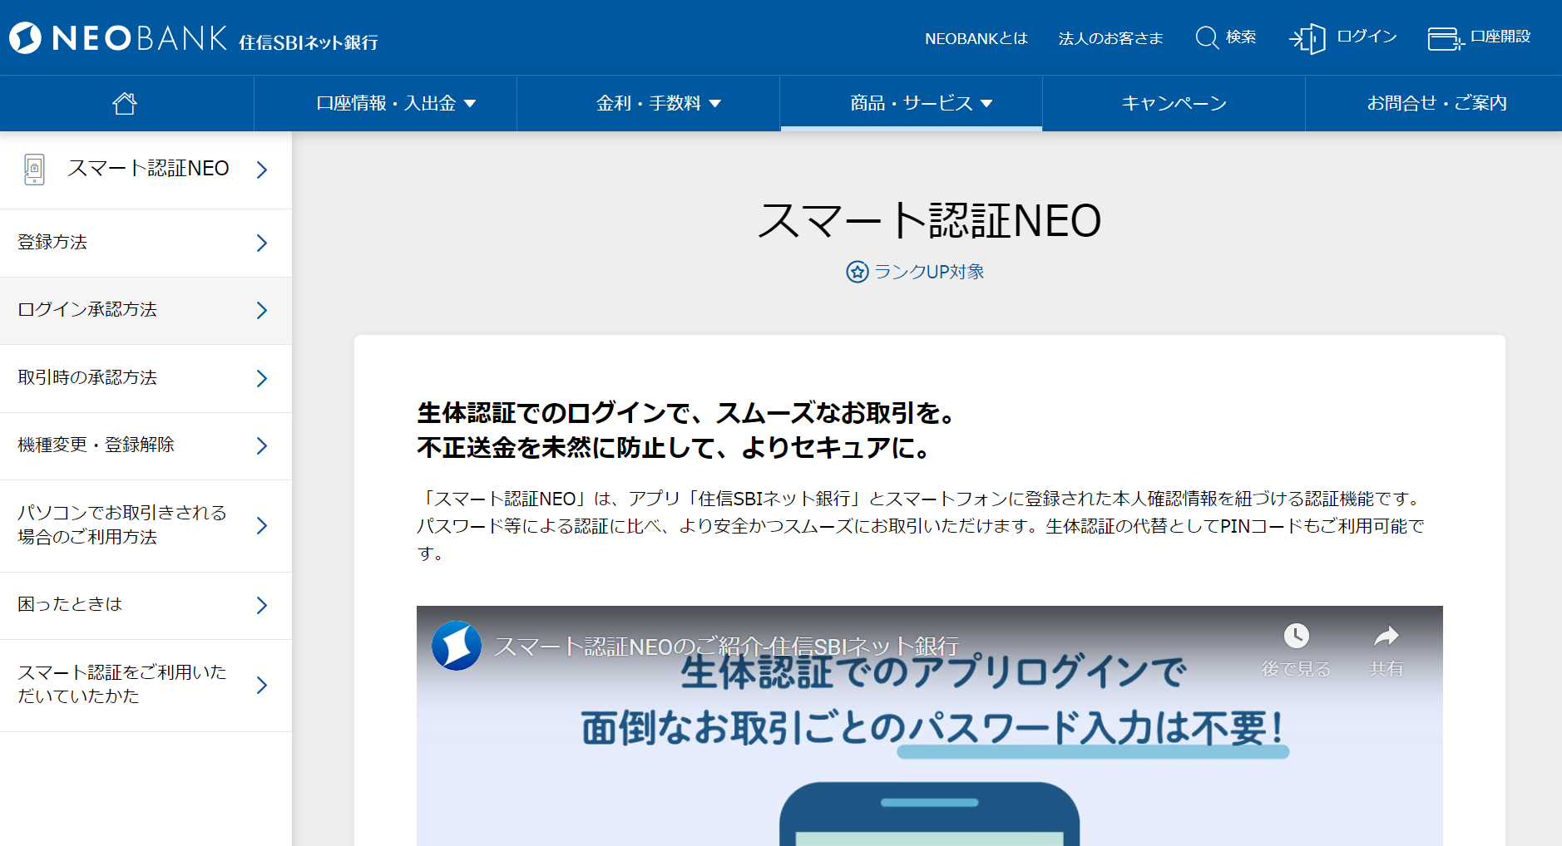
Task: Click chevron next to 登録方法
Action: point(262,243)
